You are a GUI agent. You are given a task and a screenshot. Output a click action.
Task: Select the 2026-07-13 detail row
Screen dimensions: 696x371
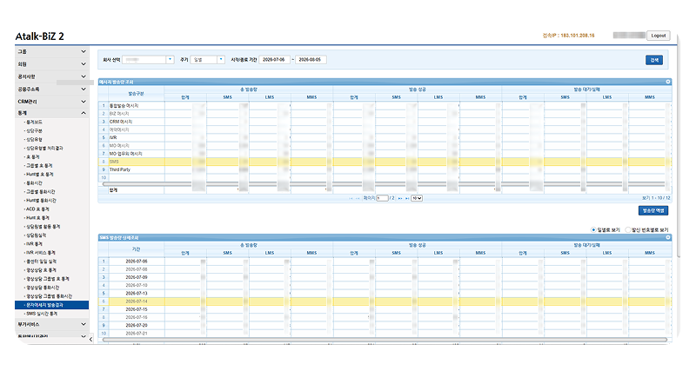[385, 293]
